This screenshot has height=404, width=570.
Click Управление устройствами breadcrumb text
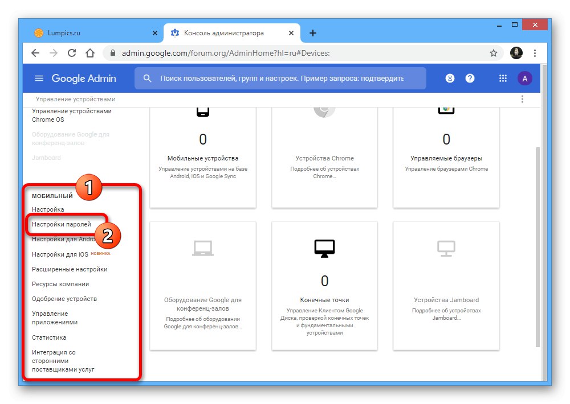(x=75, y=99)
